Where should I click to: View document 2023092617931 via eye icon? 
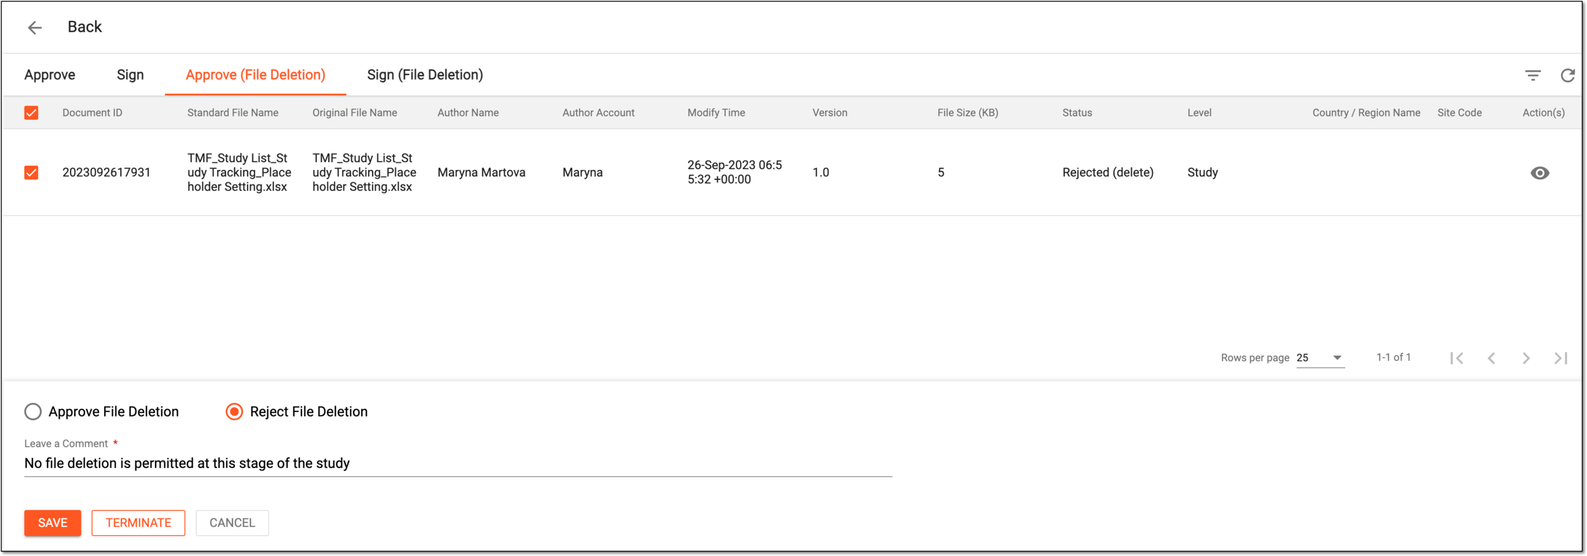(x=1539, y=173)
